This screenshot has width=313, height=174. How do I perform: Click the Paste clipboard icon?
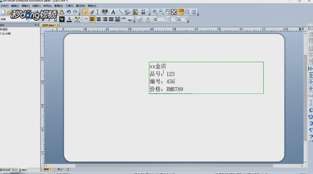coord(61,12)
